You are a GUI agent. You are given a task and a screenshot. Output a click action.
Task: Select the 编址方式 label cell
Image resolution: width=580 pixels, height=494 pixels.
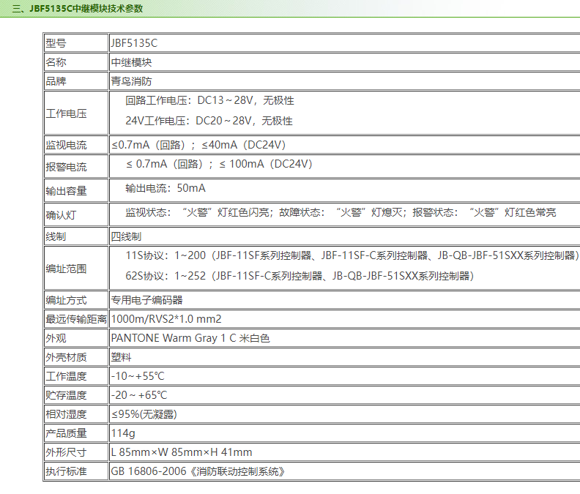coord(76,300)
